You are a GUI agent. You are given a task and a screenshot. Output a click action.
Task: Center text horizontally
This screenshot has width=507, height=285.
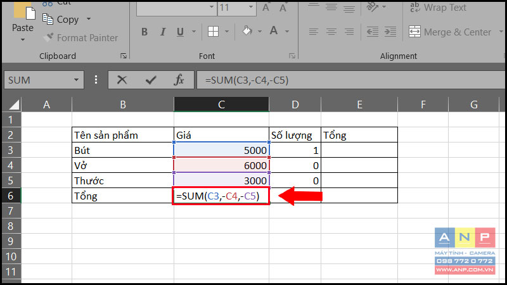tap(331, 32)
